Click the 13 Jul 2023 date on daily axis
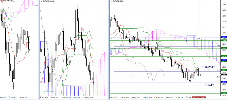Viewport: 227px width, 100px height. click(114, 97)
